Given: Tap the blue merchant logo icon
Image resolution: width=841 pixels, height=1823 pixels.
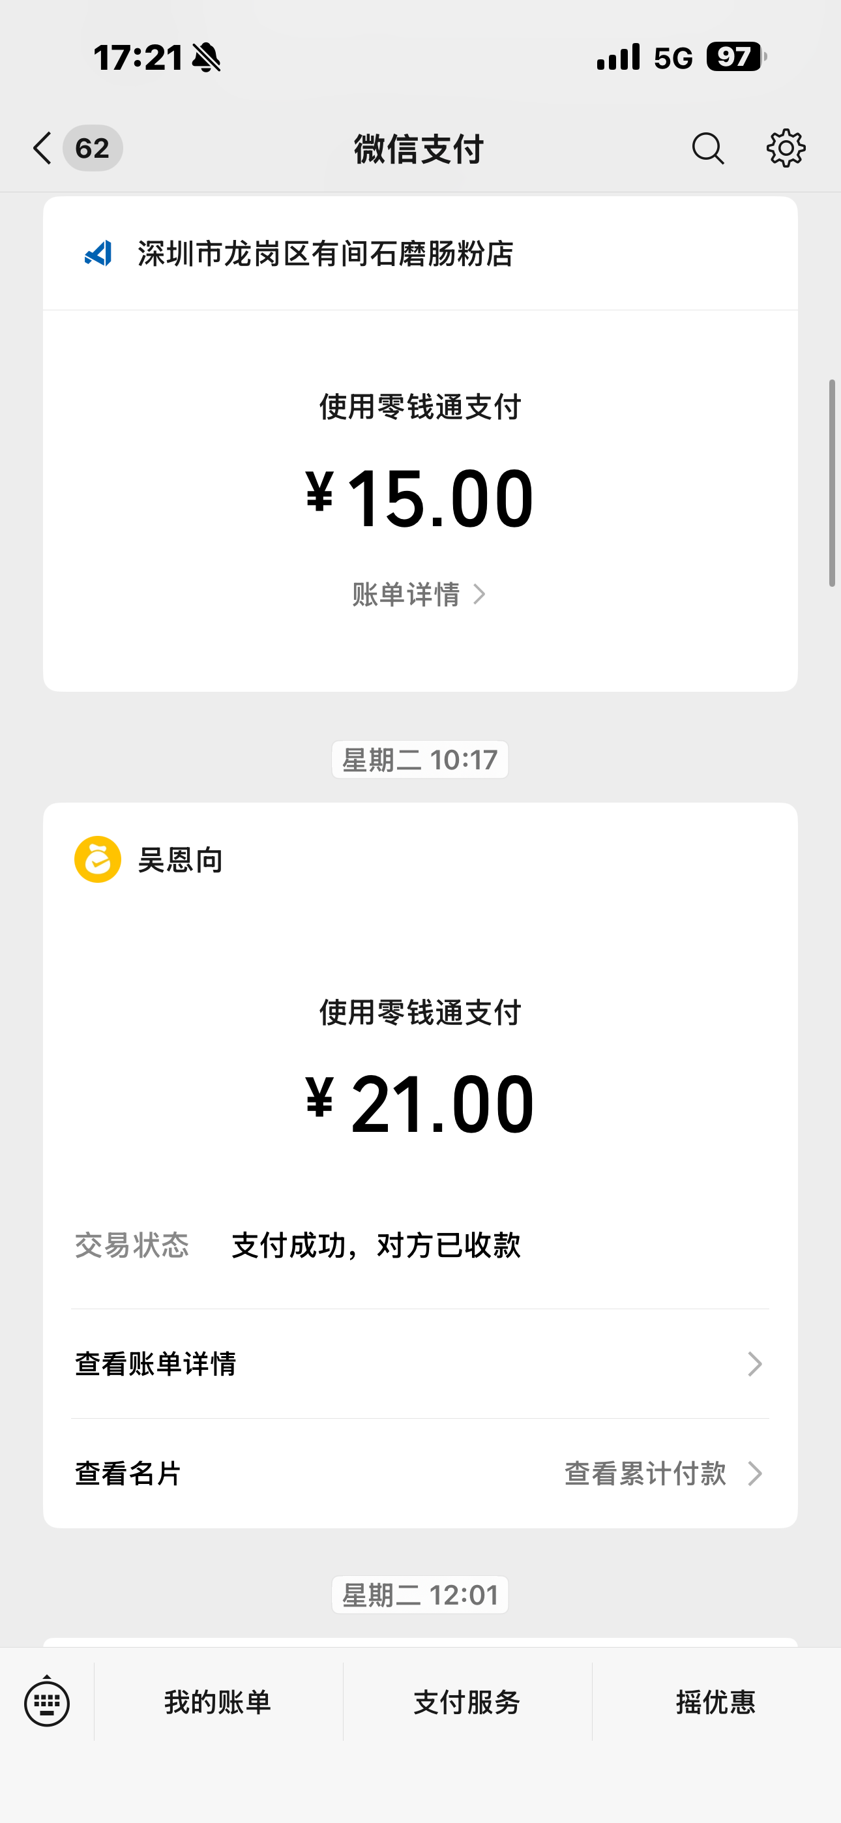Looking at the screenshot, I should coord(98,254).
